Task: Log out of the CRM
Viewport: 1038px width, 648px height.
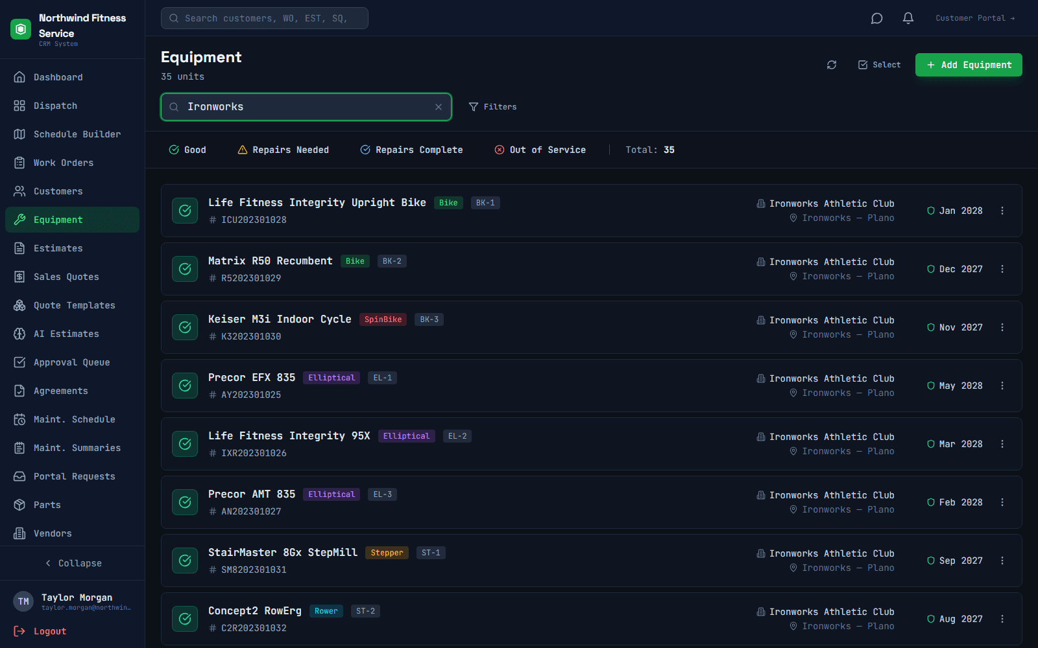Action: (40, 631)
